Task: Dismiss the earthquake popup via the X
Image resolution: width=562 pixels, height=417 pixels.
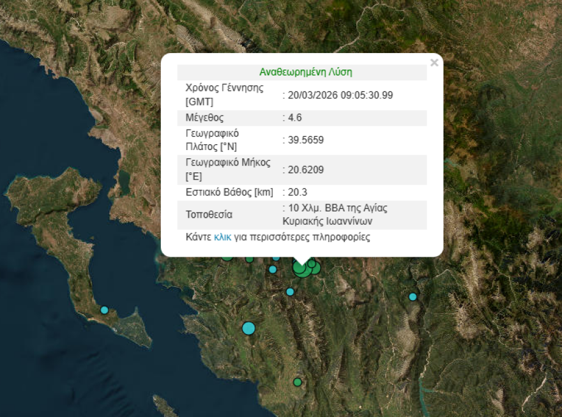Action: click(x=434, y=63)
